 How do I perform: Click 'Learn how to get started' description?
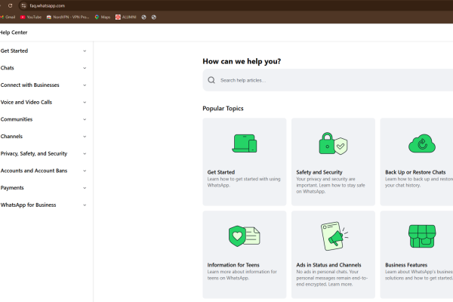click(244, 182)
